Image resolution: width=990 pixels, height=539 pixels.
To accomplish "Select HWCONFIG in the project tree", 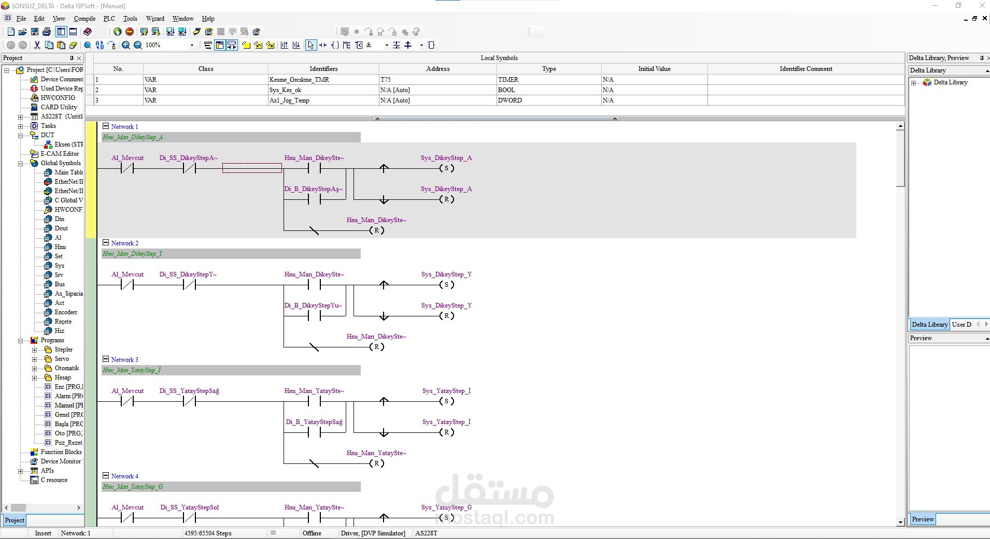I will pyautogui.click(x=58, y=98).
